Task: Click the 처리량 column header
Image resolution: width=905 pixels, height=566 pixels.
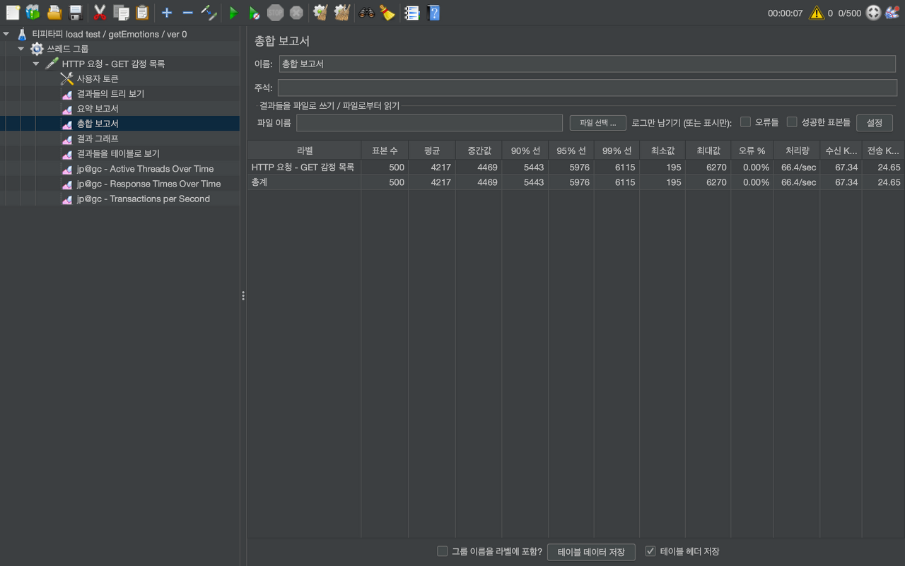Action: tap(797, 151)
